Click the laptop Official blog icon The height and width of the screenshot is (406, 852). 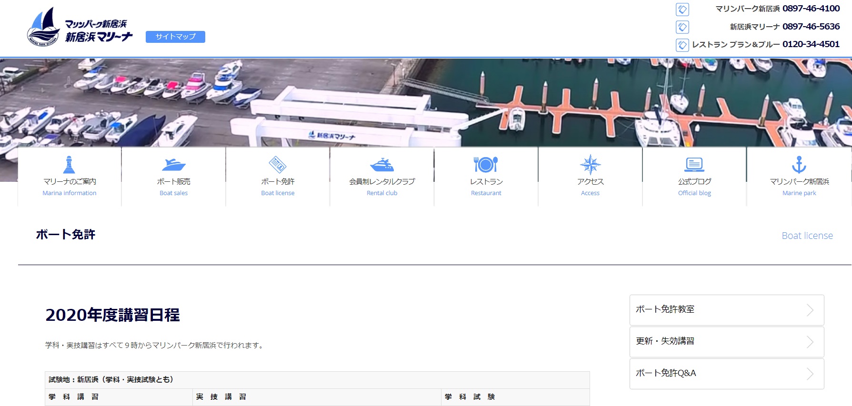694,165
